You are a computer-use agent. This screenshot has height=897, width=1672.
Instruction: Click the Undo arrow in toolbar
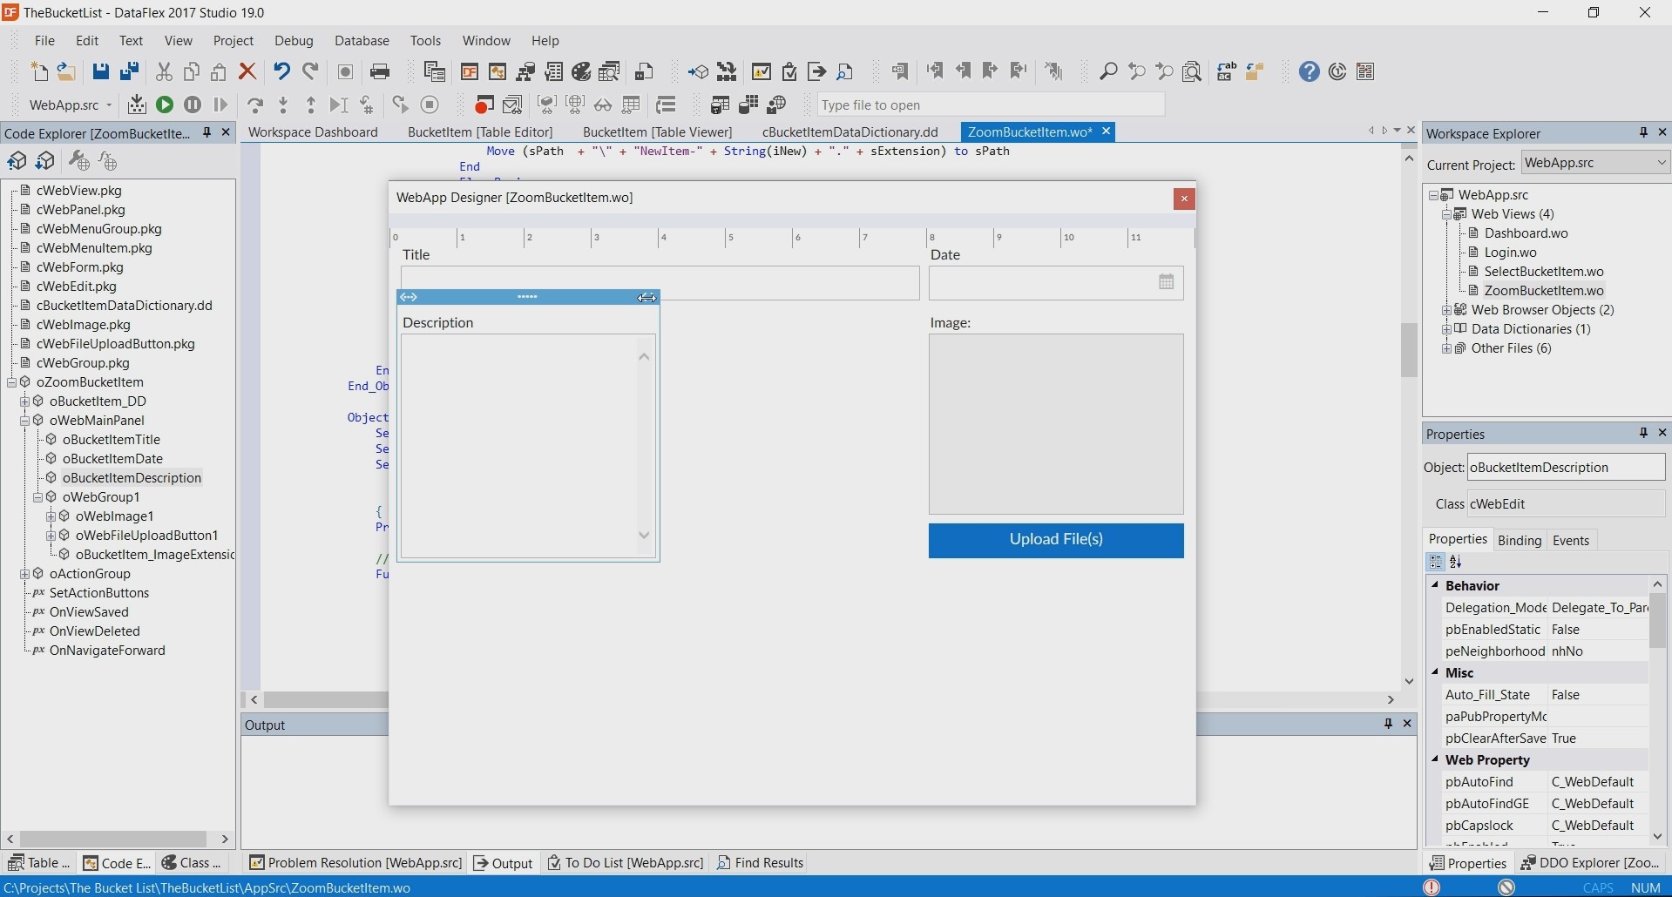point(281,71)
